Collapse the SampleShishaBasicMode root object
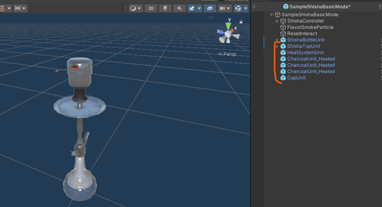Image resolution: width=382 pixels, height=207 pixels. 271,15
